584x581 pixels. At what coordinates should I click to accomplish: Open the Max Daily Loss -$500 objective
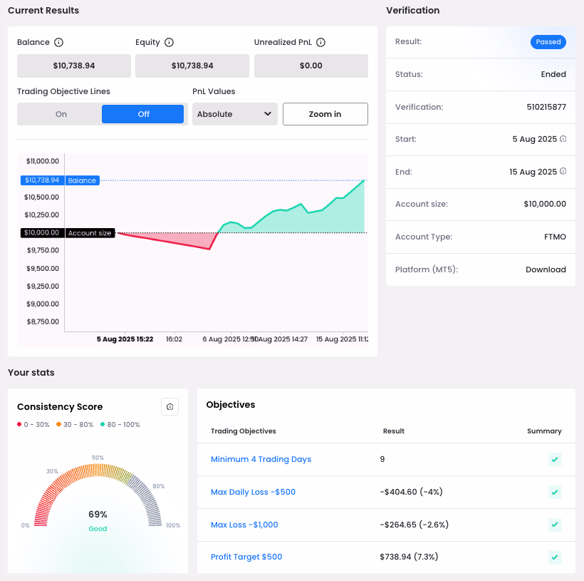(253, 492)
